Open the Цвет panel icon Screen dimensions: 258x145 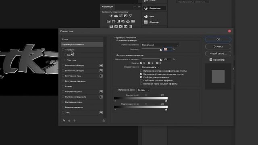146,17
